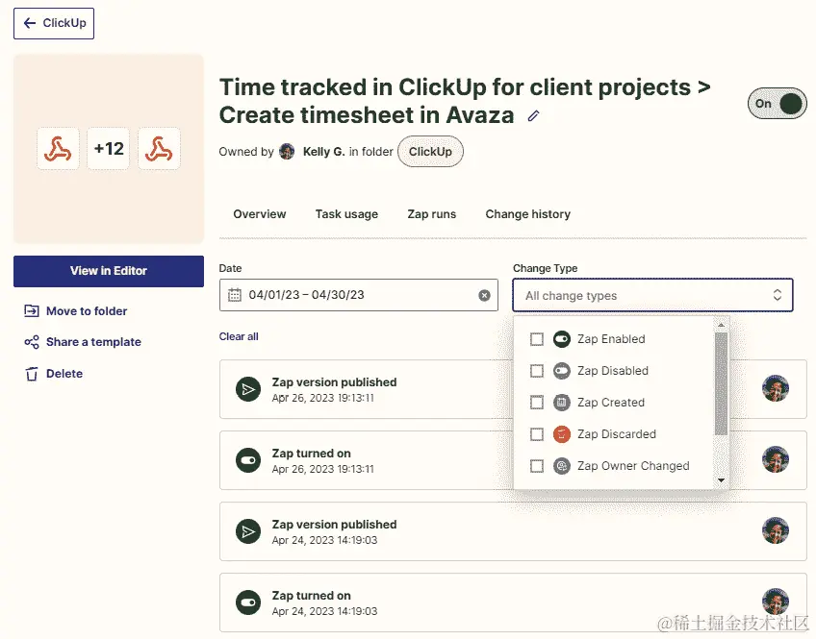816x639 pixels.
Task: Click the trash Delete icon
Action: click(x=32, y=374)
